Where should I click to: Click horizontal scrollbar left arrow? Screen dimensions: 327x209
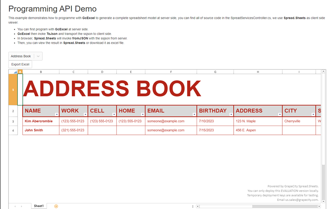click(198, 206)
